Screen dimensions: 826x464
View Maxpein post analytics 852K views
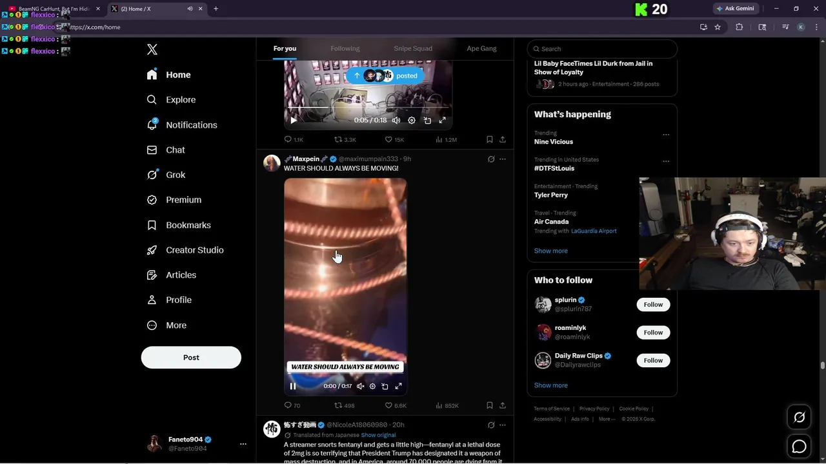point(447,405)
